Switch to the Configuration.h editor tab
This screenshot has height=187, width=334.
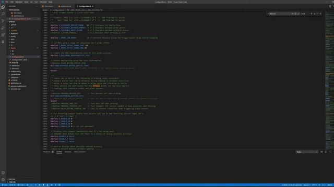85,6
